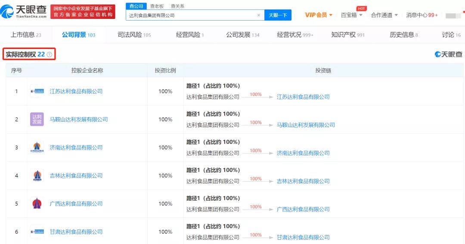The width and height of the screenshot is (465, 244).
Task: Open 济南达利食品有限公司 in the name column
Action: coord(76,148)
